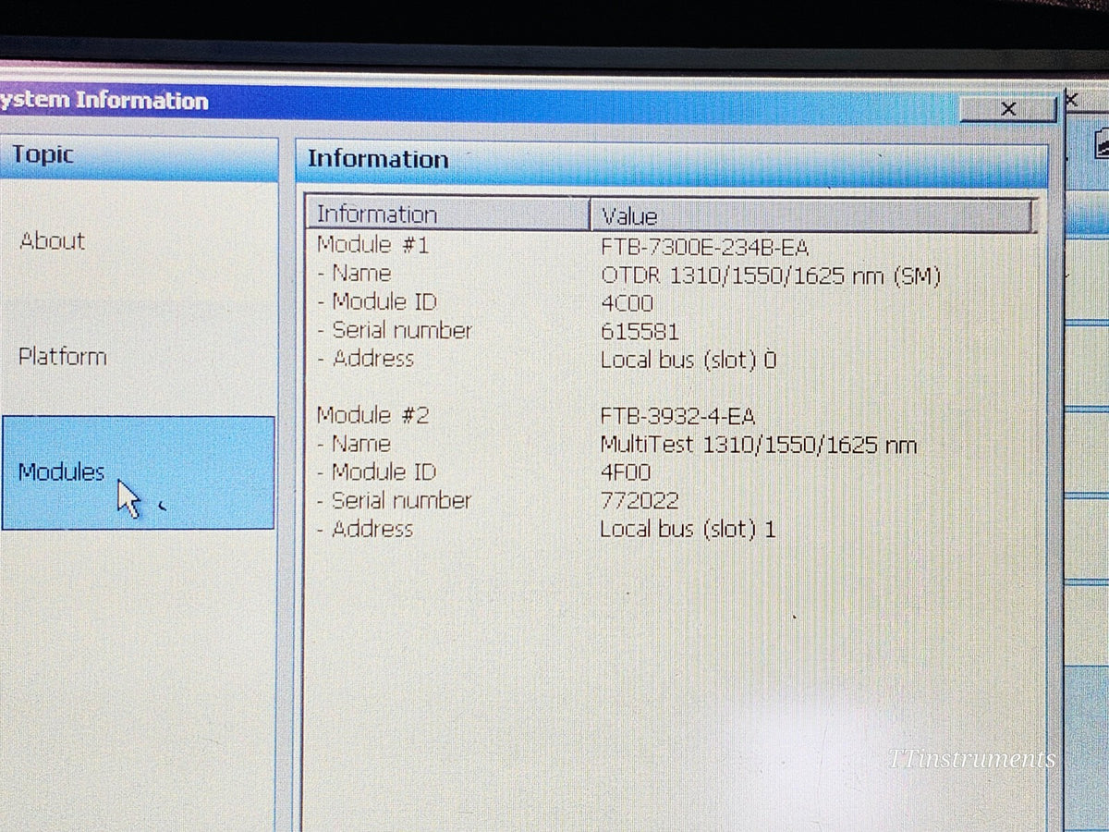Close the System Information window
The image size is (1109, 832).
(1007, 109)
